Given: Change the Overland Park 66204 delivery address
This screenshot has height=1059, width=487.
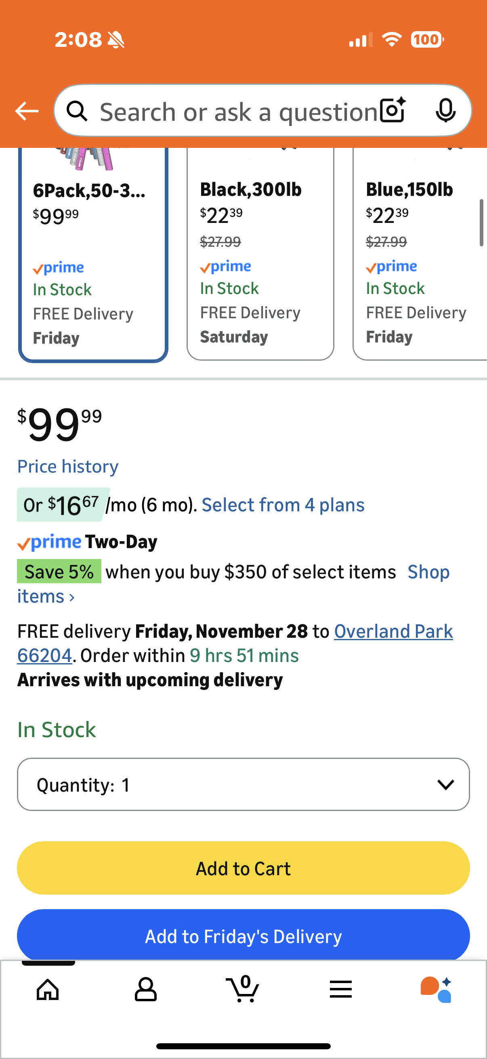Looking at the screenshot, I should coord(393,631).
